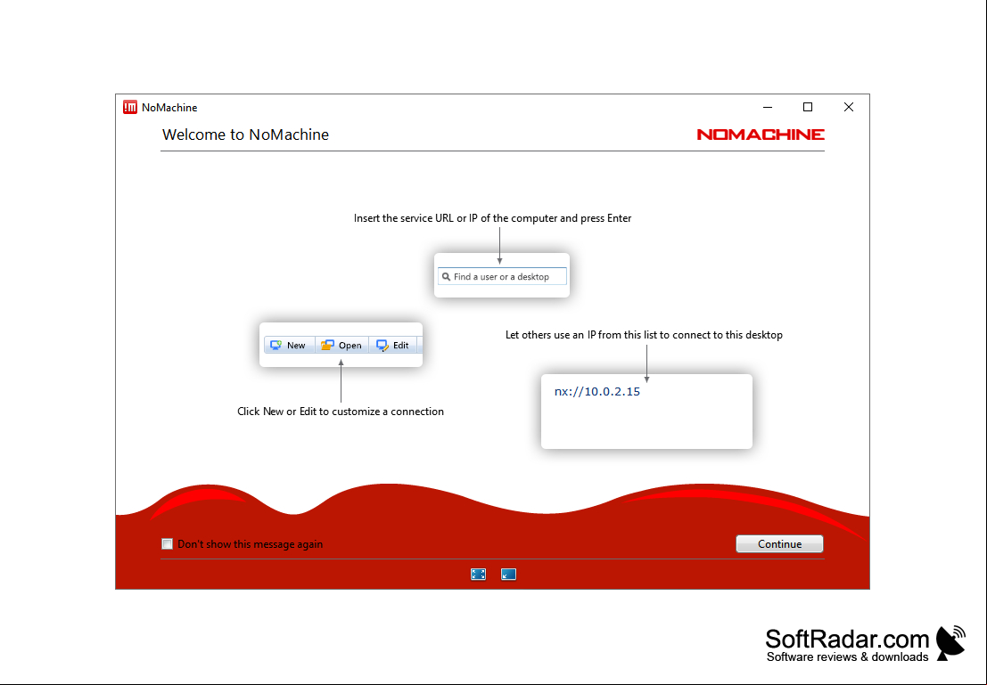Click "Let others use an IP" instruction text
This screenshot has width=987, height=685.
click(644, 335)
